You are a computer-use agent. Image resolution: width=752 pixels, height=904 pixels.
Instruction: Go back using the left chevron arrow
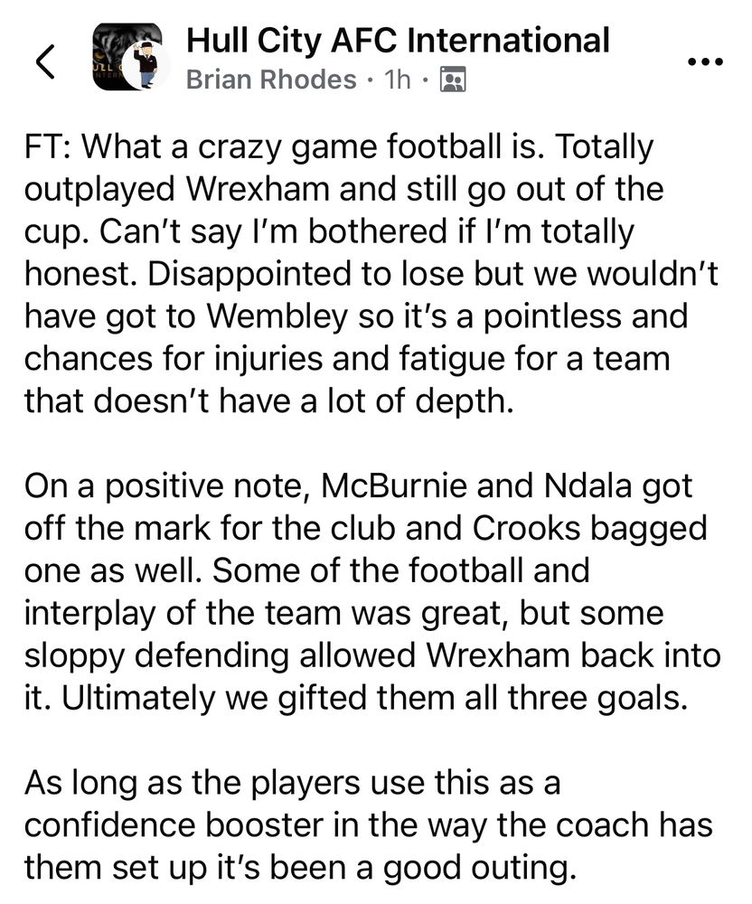tap(45, 61)
